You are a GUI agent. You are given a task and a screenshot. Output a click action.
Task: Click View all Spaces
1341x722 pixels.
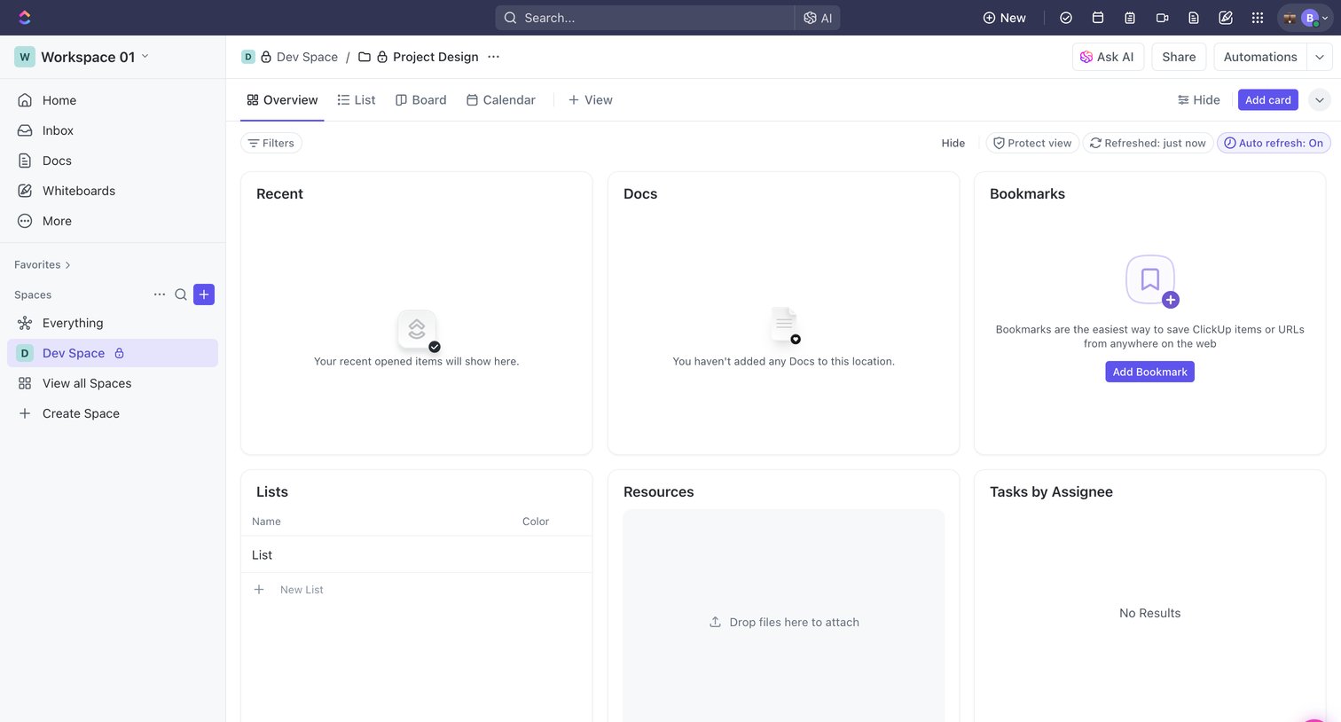[x=113, y=383]
